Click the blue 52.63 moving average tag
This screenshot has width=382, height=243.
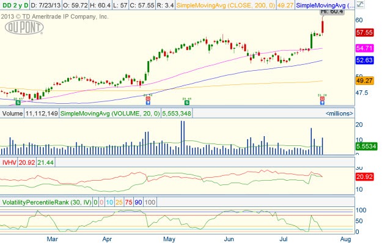[x=364, y=60]
